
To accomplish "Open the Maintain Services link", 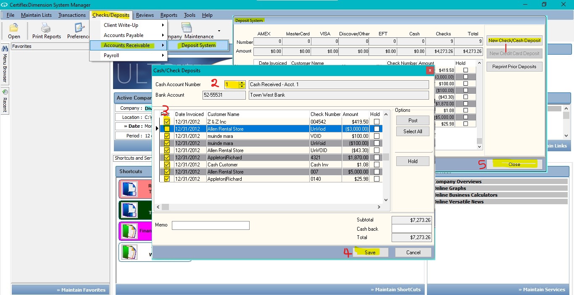I will coord(541,290).
